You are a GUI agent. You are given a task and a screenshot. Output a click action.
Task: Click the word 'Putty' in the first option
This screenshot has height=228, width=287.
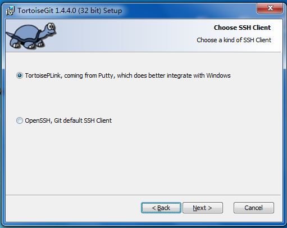[106, 76]
